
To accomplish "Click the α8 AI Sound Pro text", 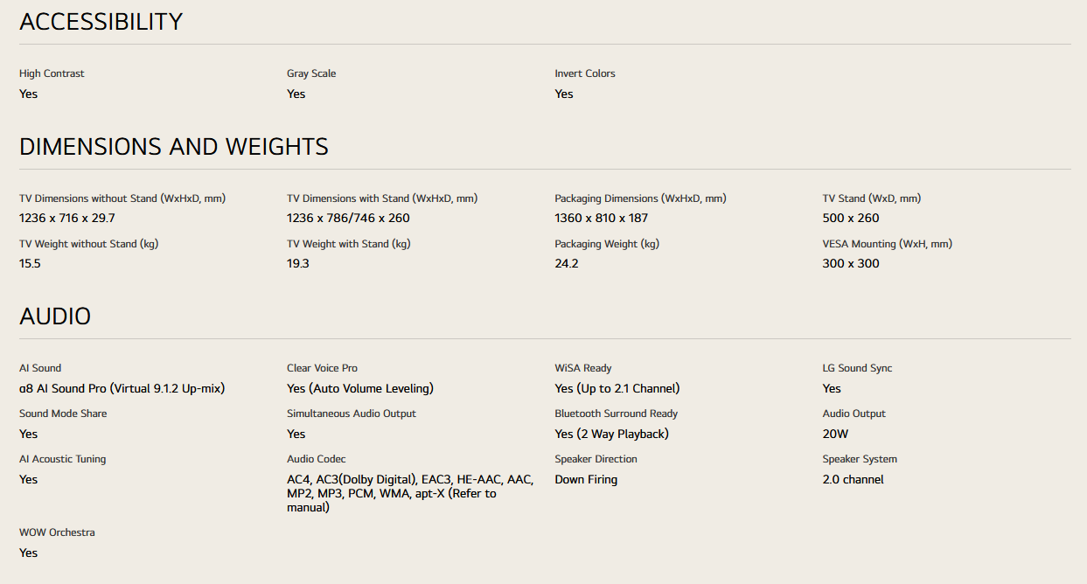I will (122, 388).
